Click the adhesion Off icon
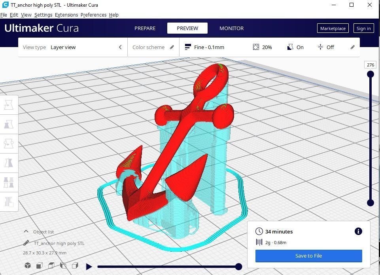The height and width of the screenshot is (275, 380). coord(320,47)
